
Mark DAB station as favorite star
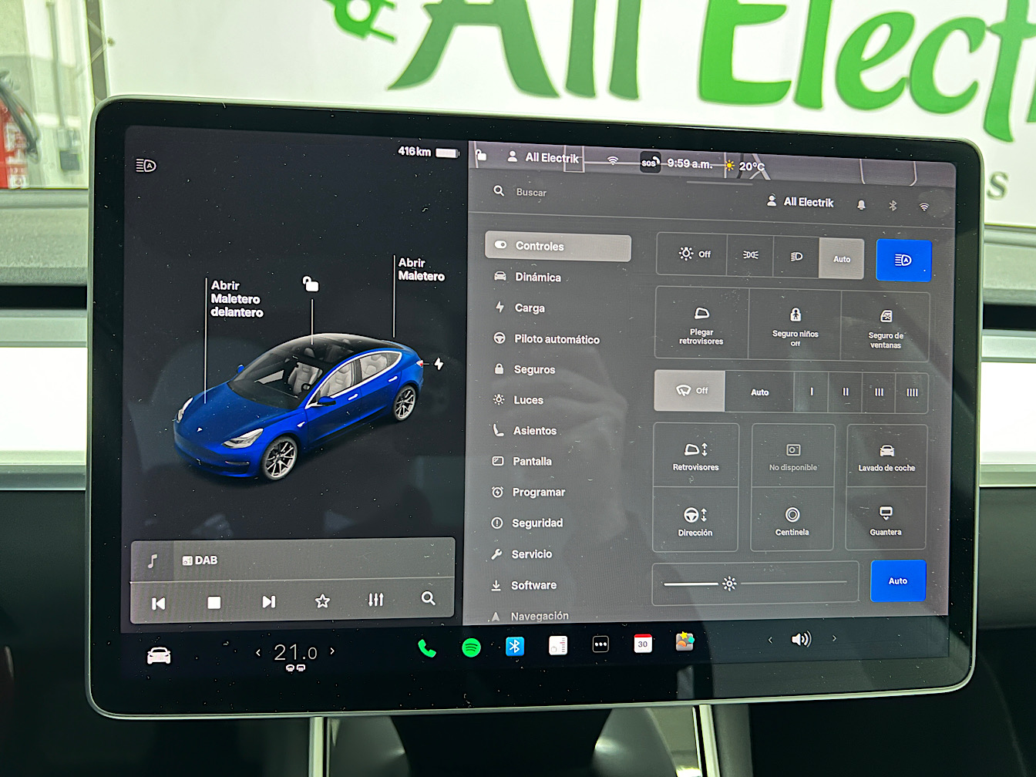[322, 600]
